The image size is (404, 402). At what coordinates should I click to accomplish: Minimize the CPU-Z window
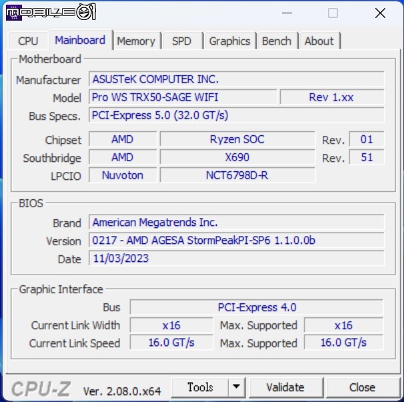287,13
